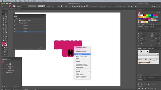Image resolution: width=161 pixels, height=90 pixels.
Task: Select the Hand tool
Action: click(3, 40)
